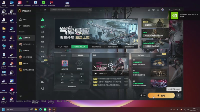Open WeGame独家福利 promo card
The height and width of the screenshot is (112, 200).
(x=155, y=44)
